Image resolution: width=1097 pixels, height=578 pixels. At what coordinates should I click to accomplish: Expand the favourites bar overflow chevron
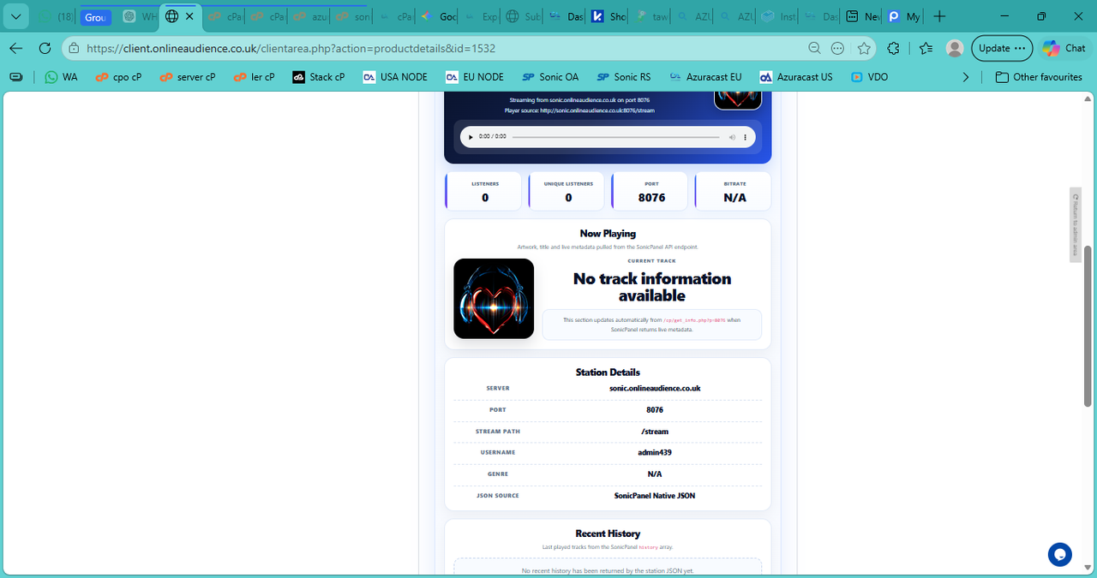click(x=966, y=77)
